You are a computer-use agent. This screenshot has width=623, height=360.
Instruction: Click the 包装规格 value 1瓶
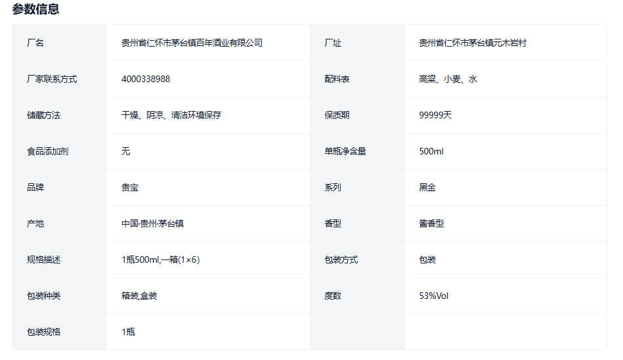(x=128, y=332)
